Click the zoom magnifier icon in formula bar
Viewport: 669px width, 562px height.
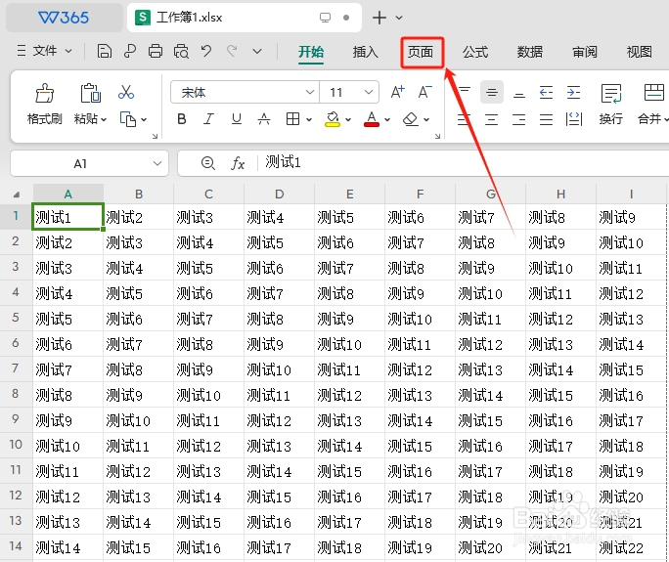[207, 163]
